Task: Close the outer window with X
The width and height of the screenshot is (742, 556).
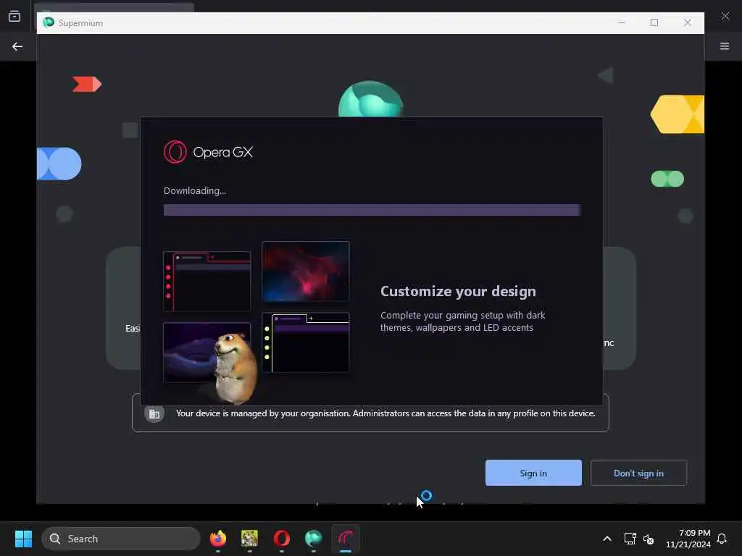Action: tap(725, 16)
